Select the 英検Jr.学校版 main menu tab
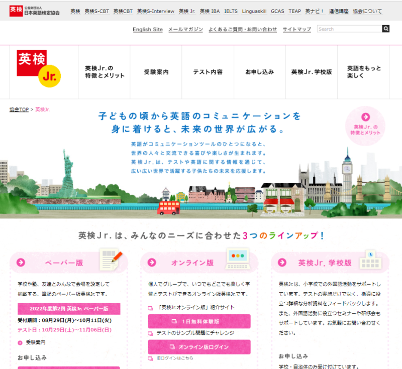This screenshot has height=369, width=402. tap(312, 72)
